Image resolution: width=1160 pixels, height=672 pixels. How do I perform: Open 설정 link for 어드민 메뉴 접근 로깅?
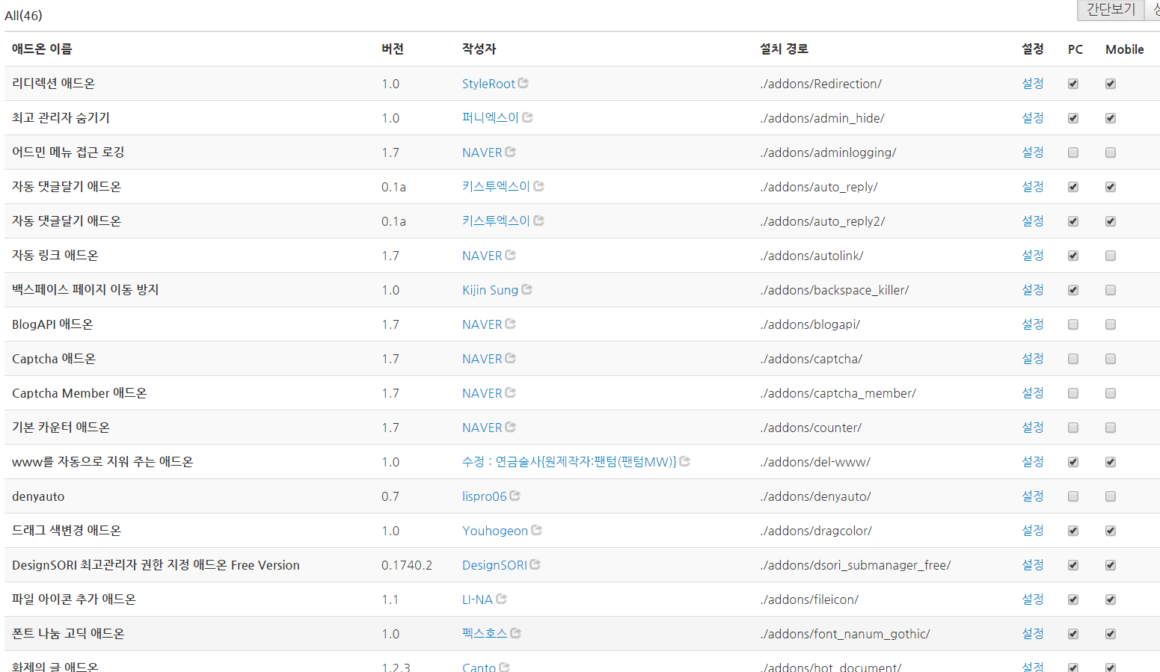[1032, 152]
